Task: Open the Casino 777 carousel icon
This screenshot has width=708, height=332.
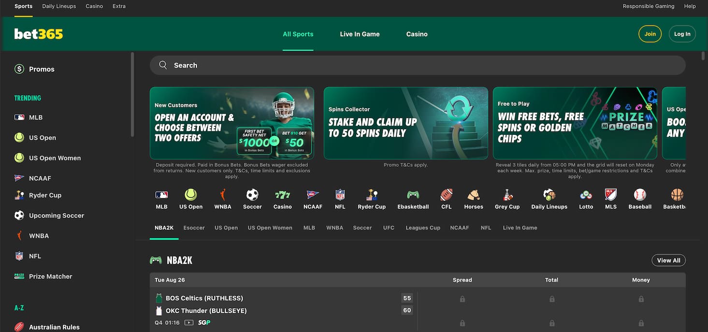Action: pyautogui.click(x=282, y=195)
